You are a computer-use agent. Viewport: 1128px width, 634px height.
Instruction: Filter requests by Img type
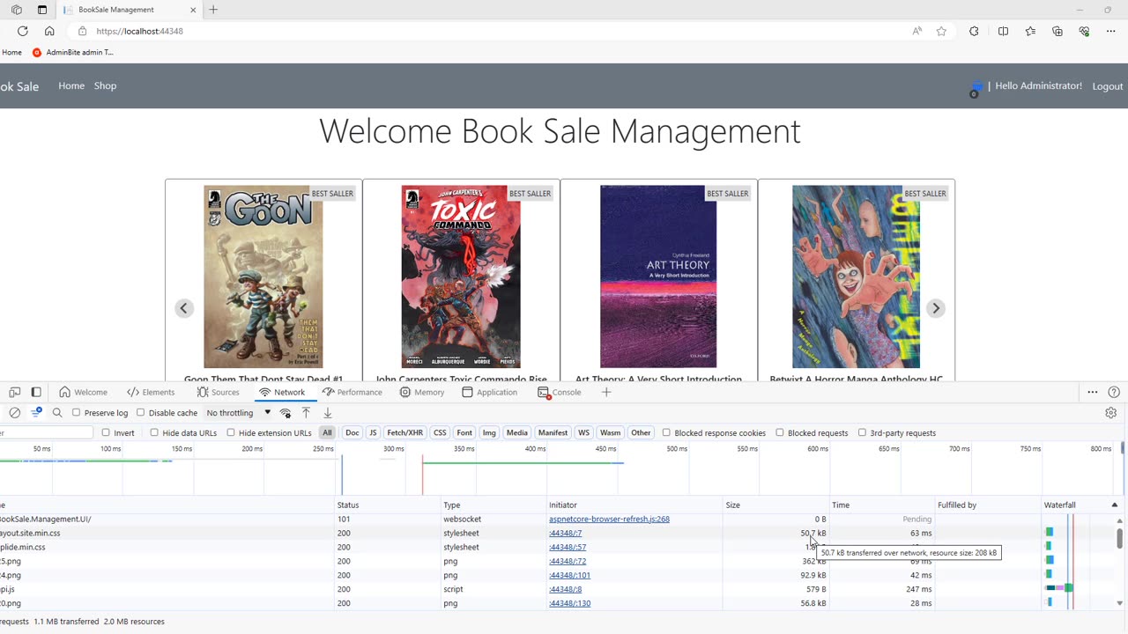(489, 433)
